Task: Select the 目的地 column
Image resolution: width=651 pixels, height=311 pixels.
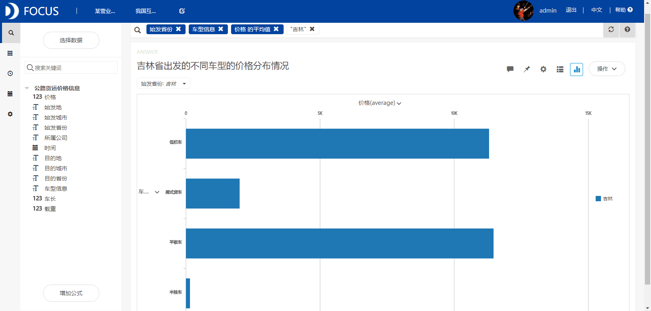Action: 53,158
